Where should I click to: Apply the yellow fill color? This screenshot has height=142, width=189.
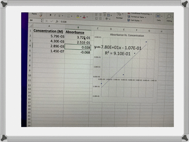click(x=78, y=17)
